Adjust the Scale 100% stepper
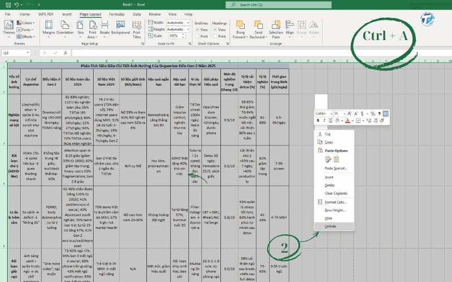This screenshot has height=282, width=452. click(182, 36)
